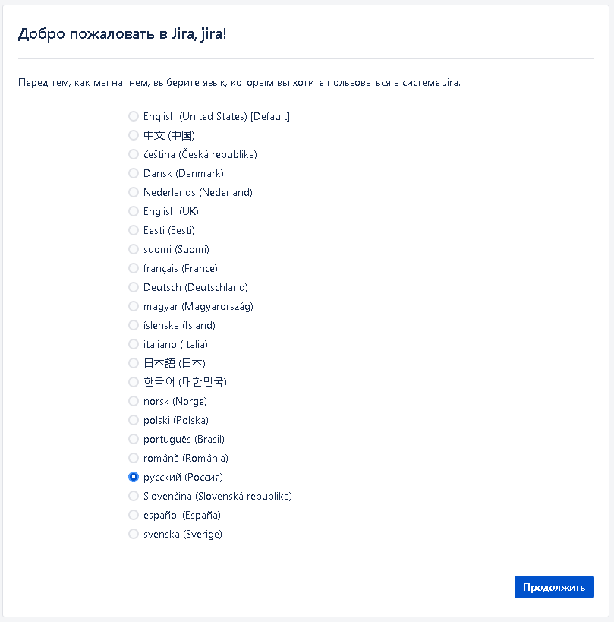Select magyar (Magyarország) option
Viewport: 614px width, 622px height.
[x=134, y=306]
